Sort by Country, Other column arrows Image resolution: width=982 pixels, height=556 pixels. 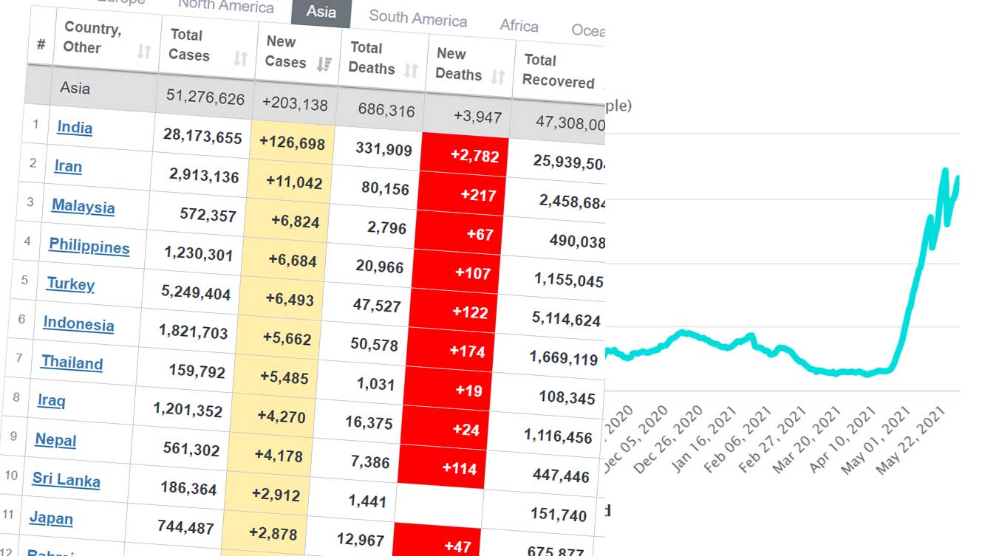click(144, 51)
